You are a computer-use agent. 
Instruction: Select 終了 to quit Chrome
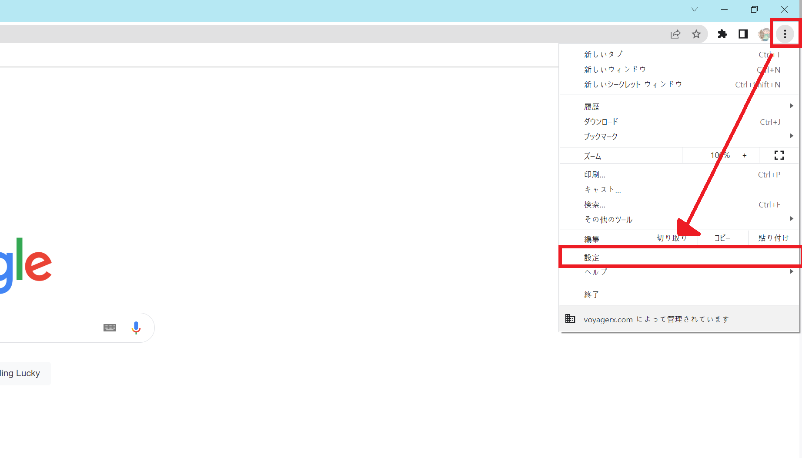pos(679,294)
